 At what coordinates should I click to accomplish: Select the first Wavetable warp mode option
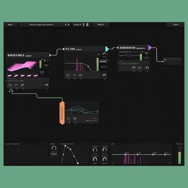9,81
